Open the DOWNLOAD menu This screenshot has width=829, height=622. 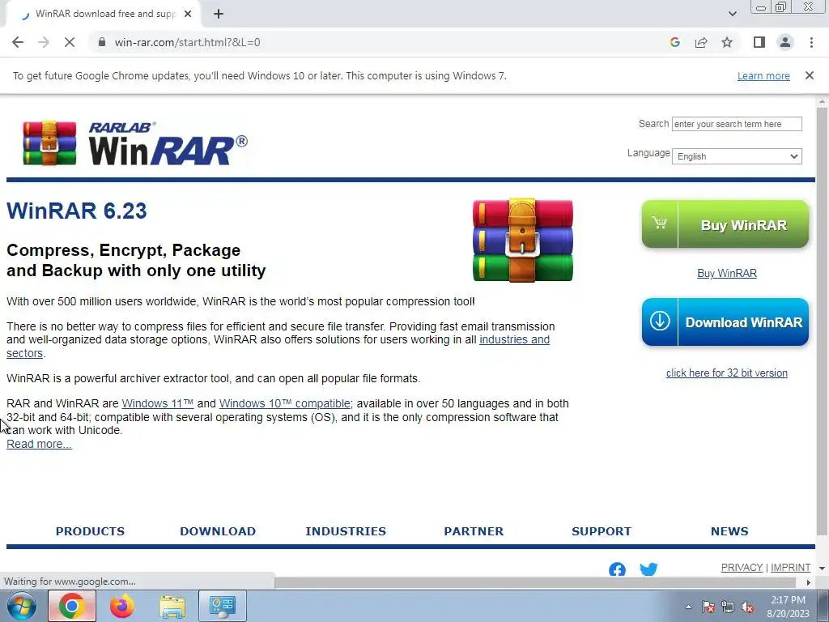pyautogui.click(x=218, y=531)
